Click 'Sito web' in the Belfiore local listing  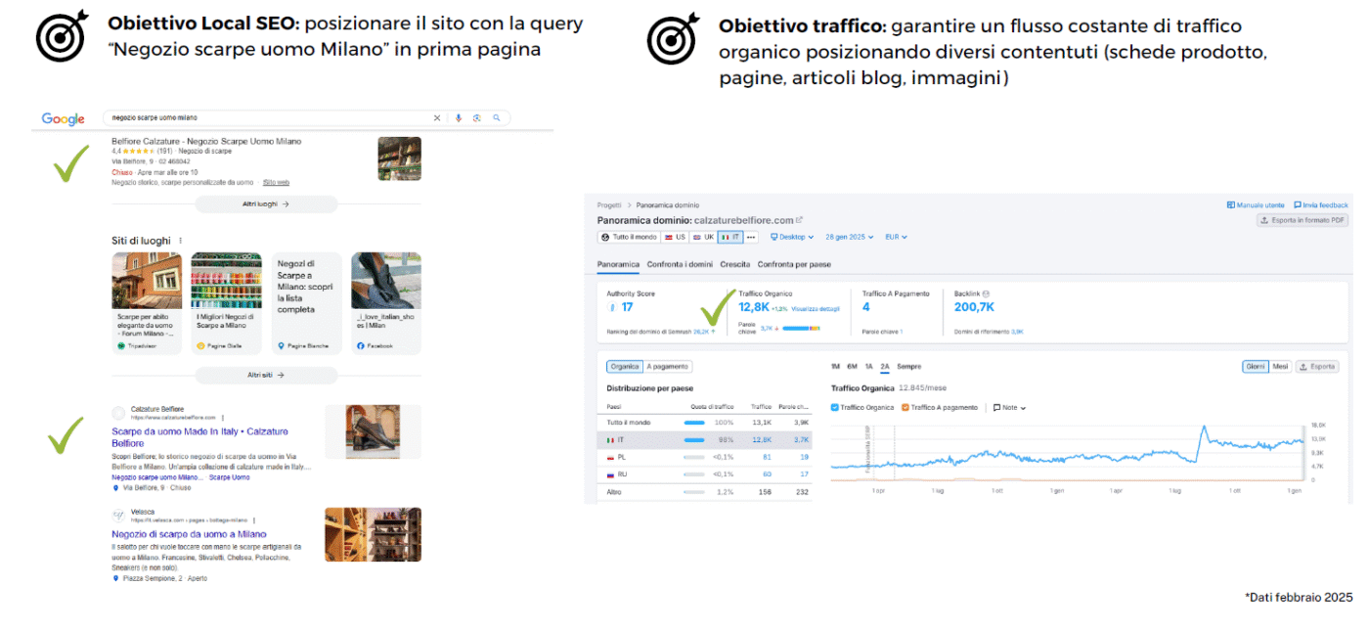coord(276,182)
